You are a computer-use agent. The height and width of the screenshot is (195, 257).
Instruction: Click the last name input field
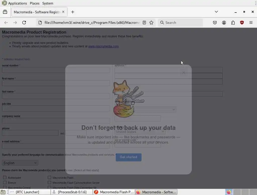56,96
